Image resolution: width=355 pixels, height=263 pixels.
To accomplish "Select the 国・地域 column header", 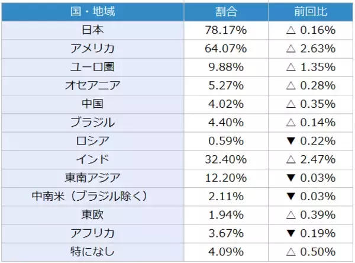I will tap(92, 11).
